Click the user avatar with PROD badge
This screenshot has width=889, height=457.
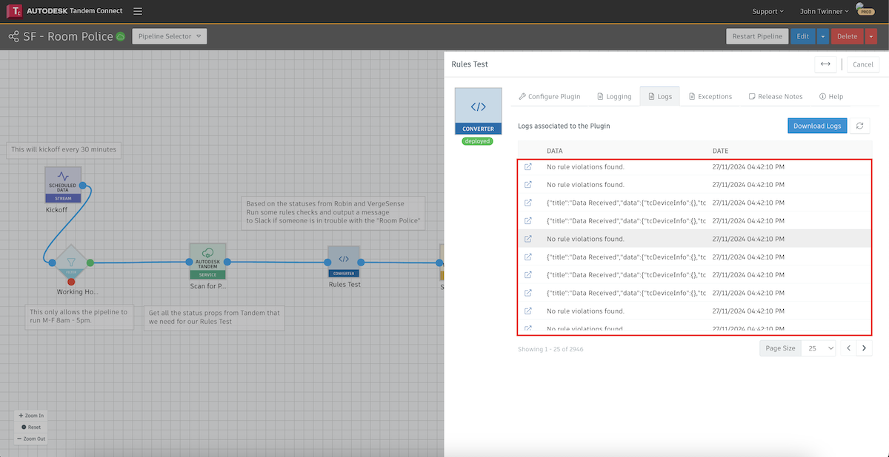coord(864,10)
